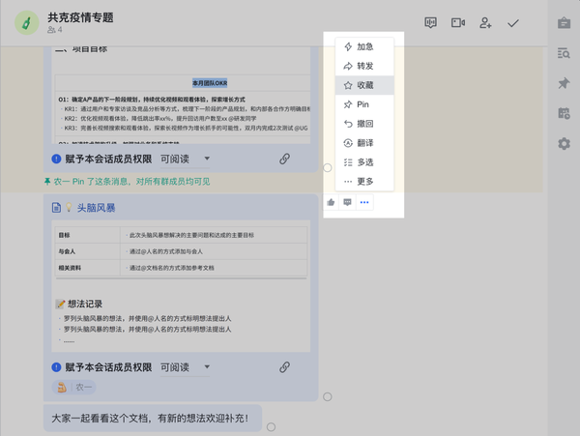This screenshot has width=580, height=436.
Task: Select Pin in the context menu
Action: (x=364, y=104)
